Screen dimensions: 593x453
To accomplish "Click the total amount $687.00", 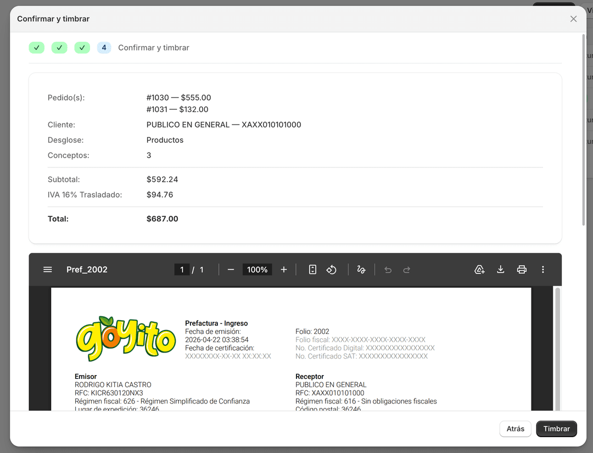I will coord(162,219).
